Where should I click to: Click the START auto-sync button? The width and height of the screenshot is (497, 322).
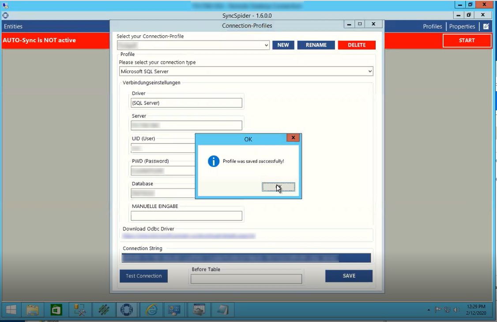[x=467, y=41]
